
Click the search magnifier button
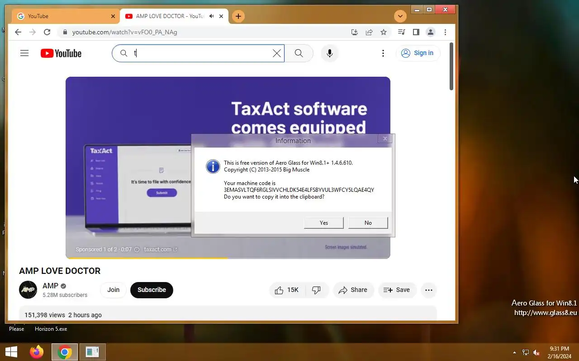tap(299, 53)
